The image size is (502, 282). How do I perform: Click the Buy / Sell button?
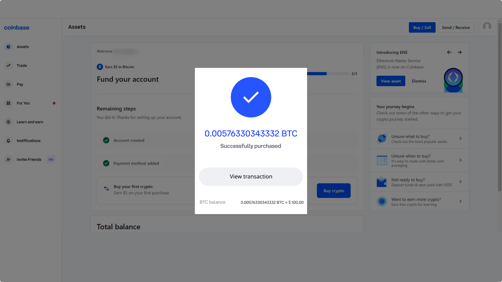click(422, 27)
